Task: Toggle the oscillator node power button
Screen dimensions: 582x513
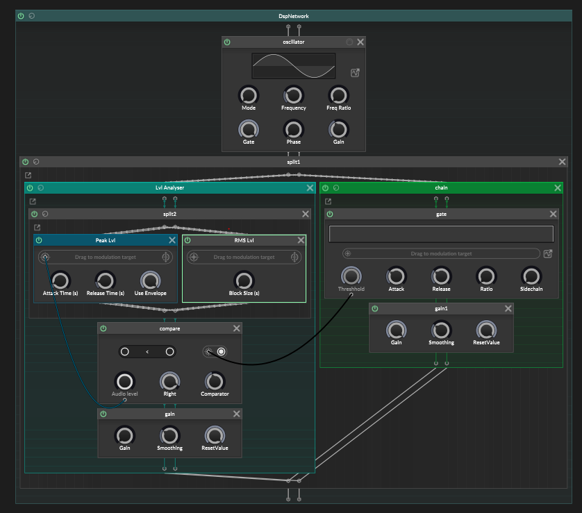Action: point(227,42)
